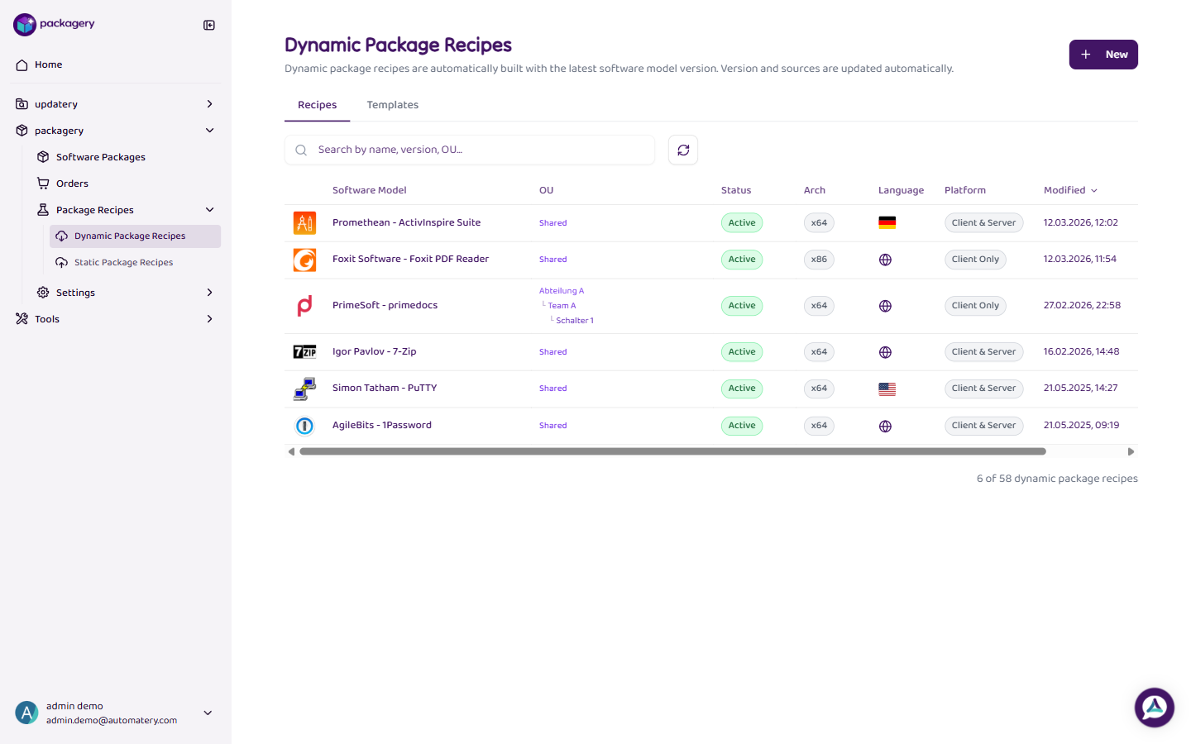Refresh the recipe list
Image resolution: width=1191 pixels, height=744 pixels.
pos(682,150)
